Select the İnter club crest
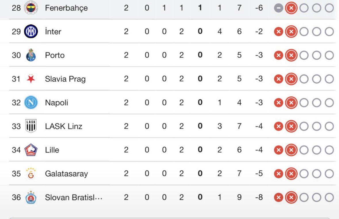339x219 pixels. [31, 31]
